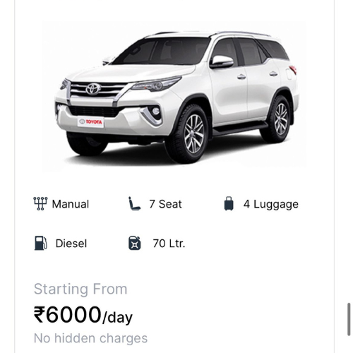Click the manual gear shift icon

tap(40, 203)
